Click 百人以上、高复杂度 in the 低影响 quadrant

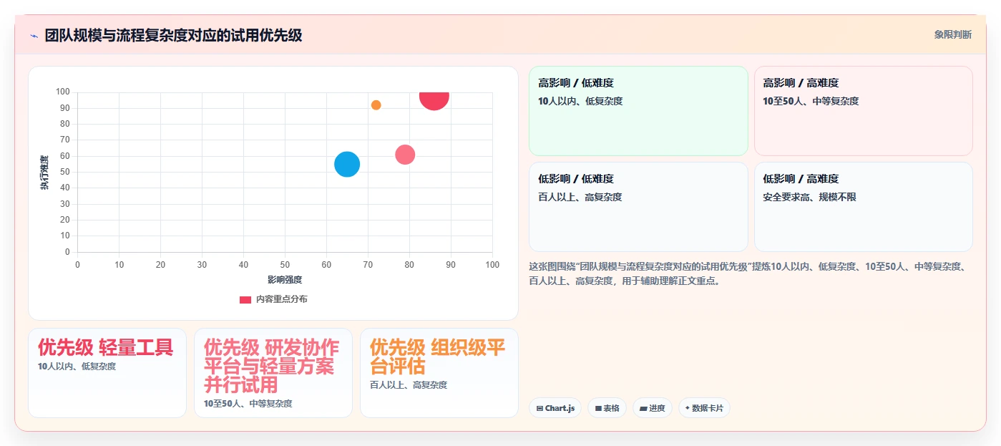(580, 197)
